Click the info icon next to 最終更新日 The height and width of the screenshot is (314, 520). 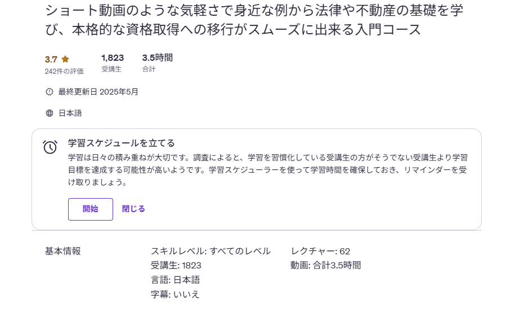(50, 92)
